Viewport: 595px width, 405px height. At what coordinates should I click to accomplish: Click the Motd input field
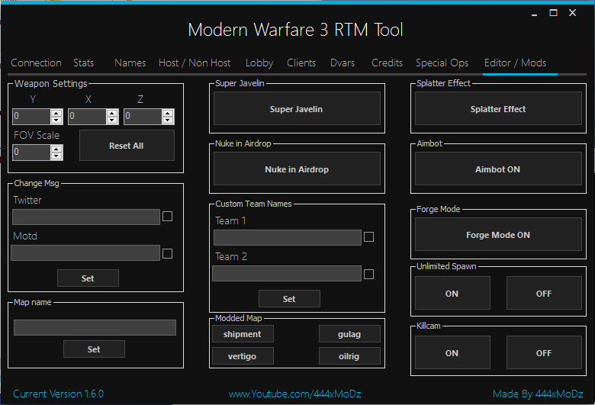[x=85, y=252]
